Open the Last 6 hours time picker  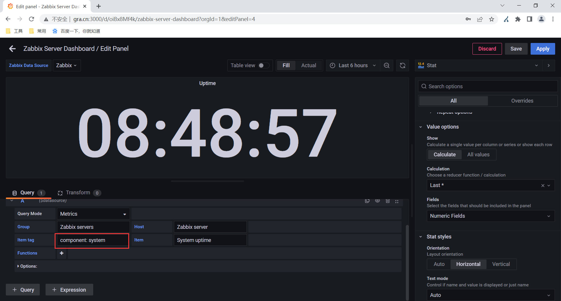(353, 65)
